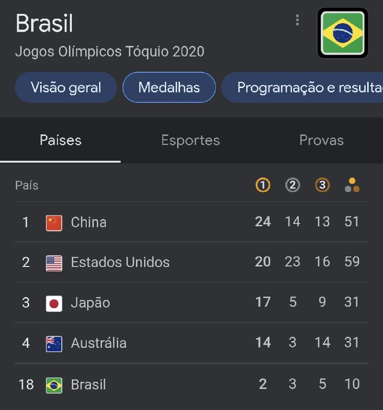The width and height of the screenshot is (383, 410).
Task: Tap the Australia flag icon
Action: click(x=54, y=344)
